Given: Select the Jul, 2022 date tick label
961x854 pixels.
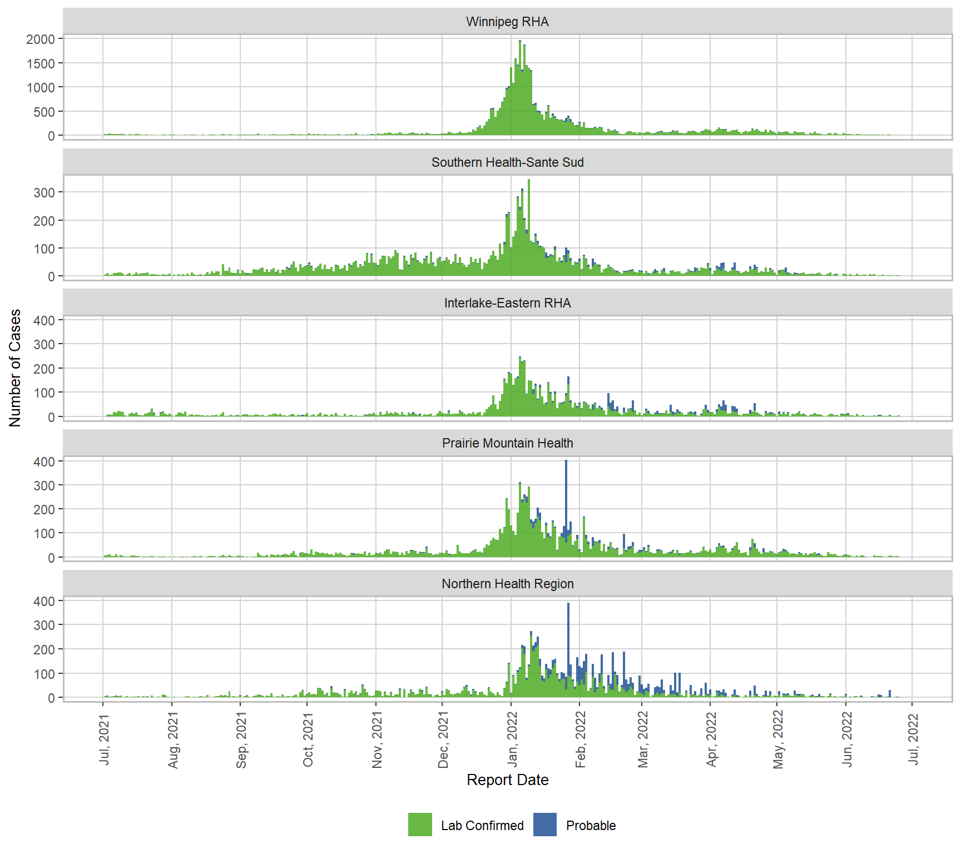Looking at the screenshot, I should 913,738.
